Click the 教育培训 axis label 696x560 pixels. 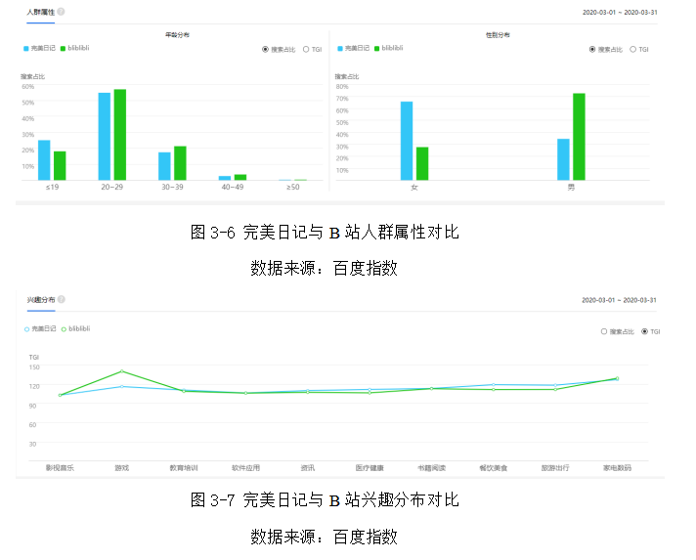(184, 468)
